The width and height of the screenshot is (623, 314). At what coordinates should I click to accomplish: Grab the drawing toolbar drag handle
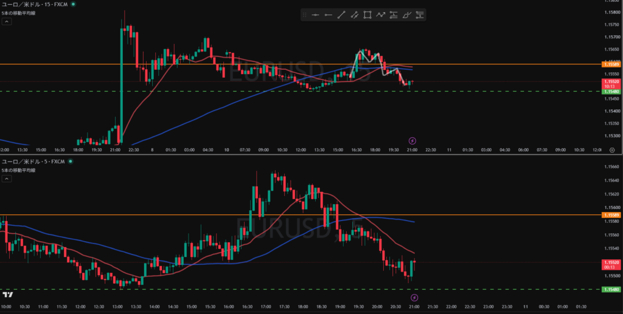(x=305, y=15)
